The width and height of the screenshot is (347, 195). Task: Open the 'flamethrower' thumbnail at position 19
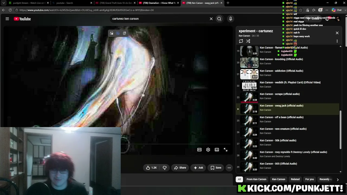[x=249, y=51]
